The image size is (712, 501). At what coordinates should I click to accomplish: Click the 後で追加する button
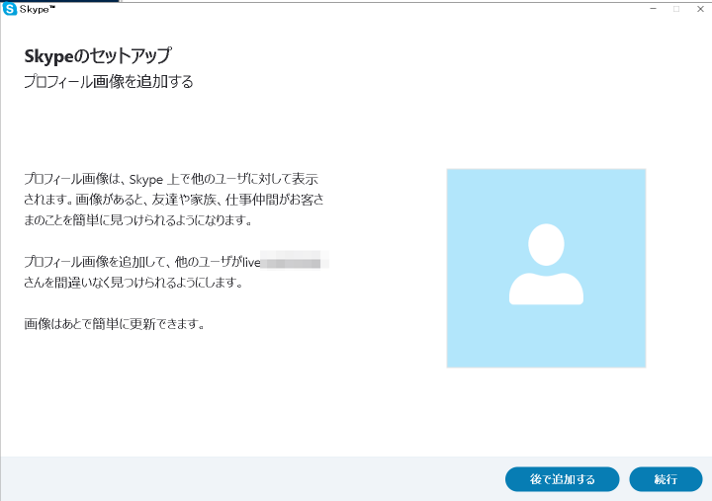(562, 479)
